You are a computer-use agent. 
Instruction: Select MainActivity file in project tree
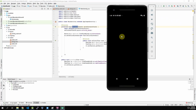[x=15, y=19]
